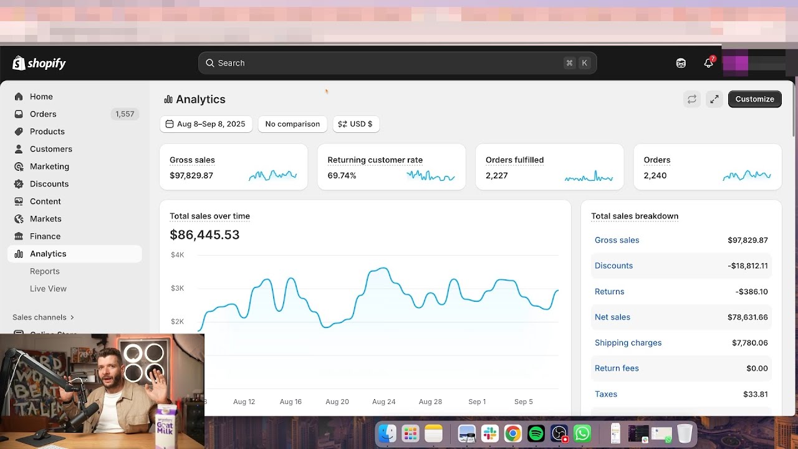Click the Search input field
The height and width of the screenshot is (449, 798).
pos(397,63)
